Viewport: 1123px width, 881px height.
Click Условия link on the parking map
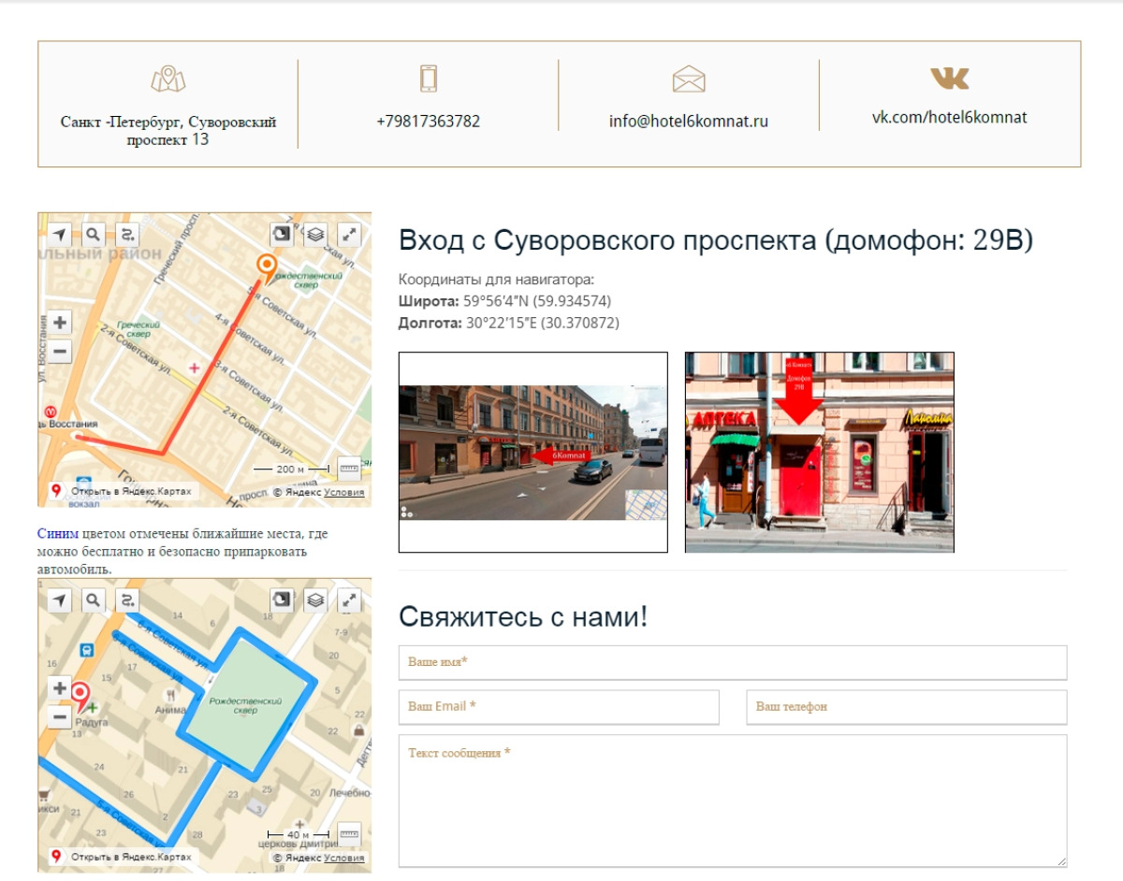point(343,858)
